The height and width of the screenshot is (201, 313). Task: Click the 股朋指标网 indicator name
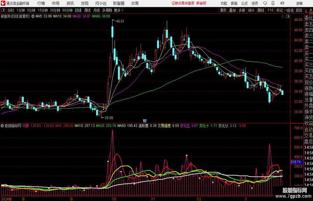(x=13, y=126)
